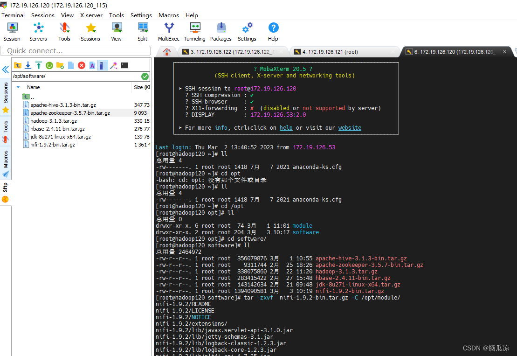Click the red delete icon in SFTP
The image size is (517, 356).
point(82,65)
